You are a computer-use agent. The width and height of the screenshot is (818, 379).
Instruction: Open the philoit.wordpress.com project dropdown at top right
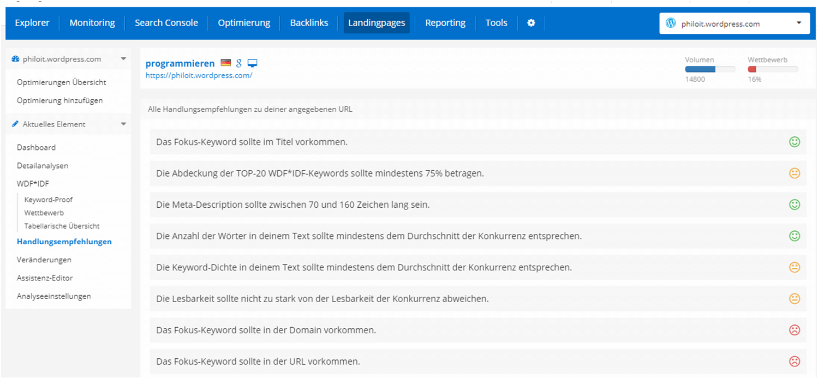click(734, 23)
